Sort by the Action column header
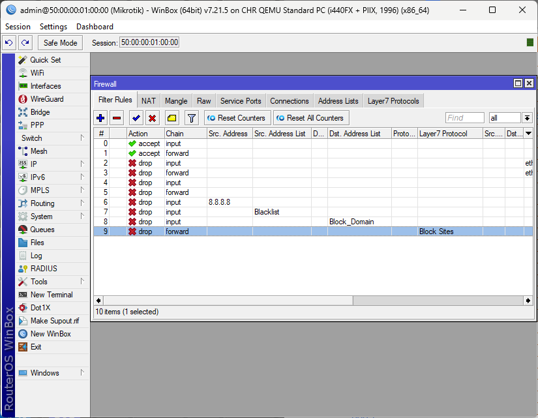This screenshot has width=538, height=418. pos(145,134)
